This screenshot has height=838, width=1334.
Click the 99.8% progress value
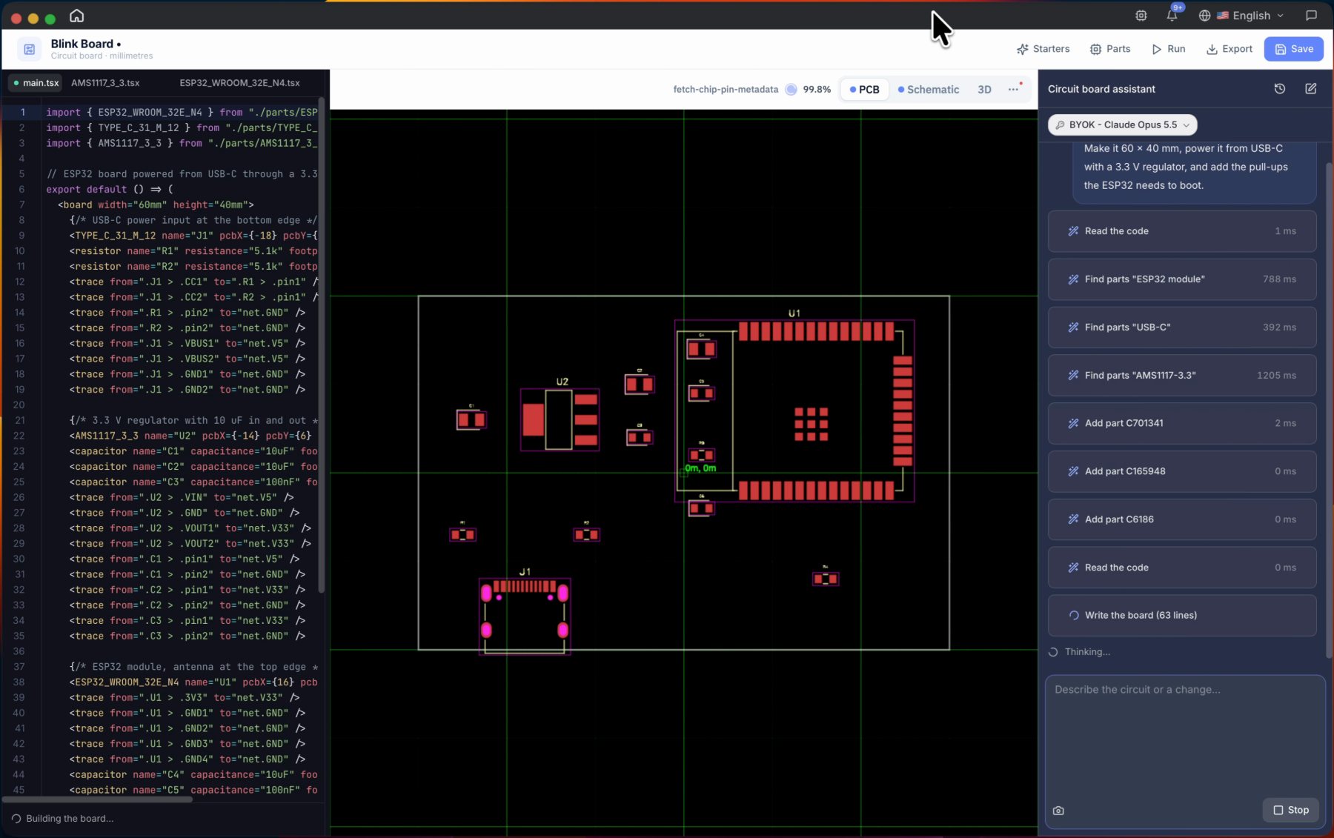tap(817, 90)
